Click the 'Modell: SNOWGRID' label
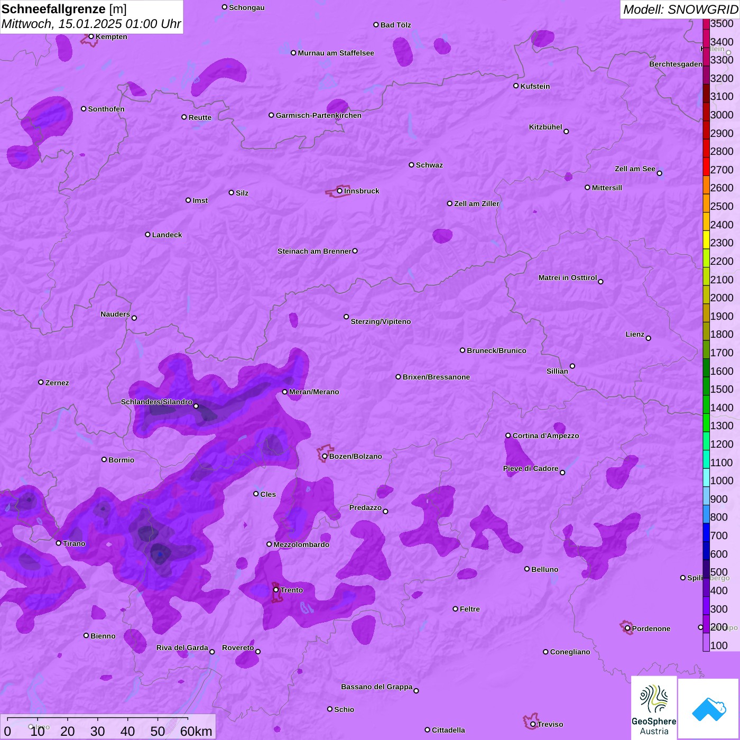 (x=680, y=9)
